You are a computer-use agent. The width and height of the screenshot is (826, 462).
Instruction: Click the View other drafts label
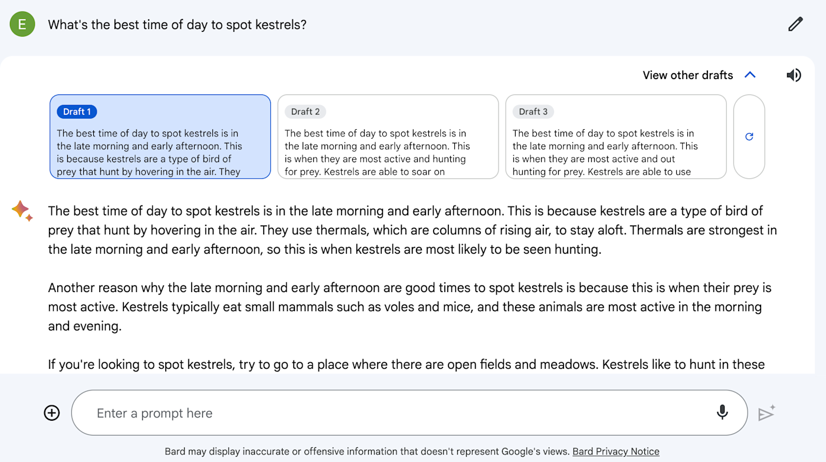[x=687, y=75]
